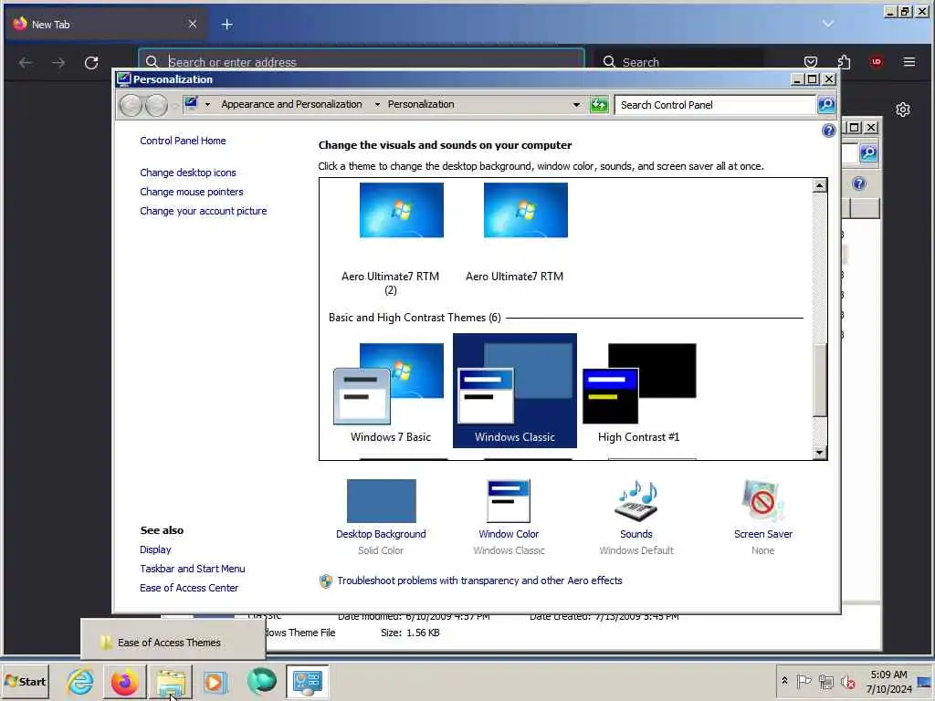
Task: Click the uBlock Origin toolbar icon
Action: coord(876,62)
